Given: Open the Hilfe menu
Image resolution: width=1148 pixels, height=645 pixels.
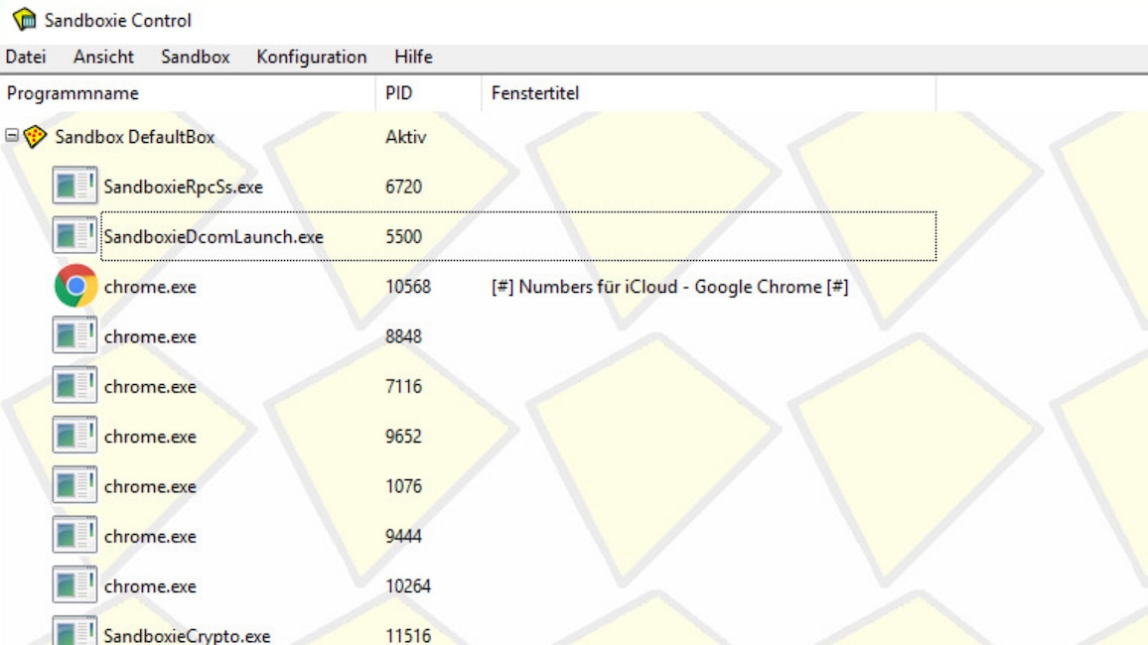Looking at the screenshot, I should 413,58.
